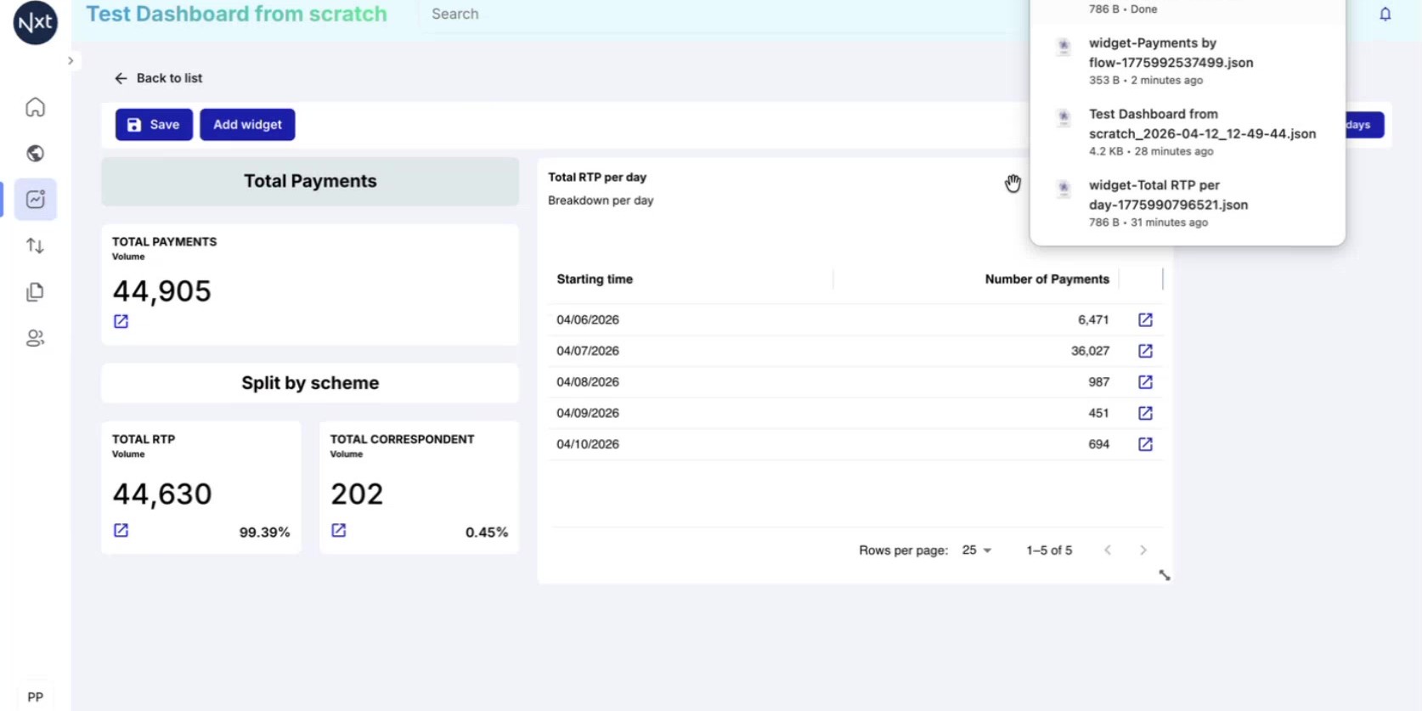Open widget-Total RTP per day json download

(1188, 203)
